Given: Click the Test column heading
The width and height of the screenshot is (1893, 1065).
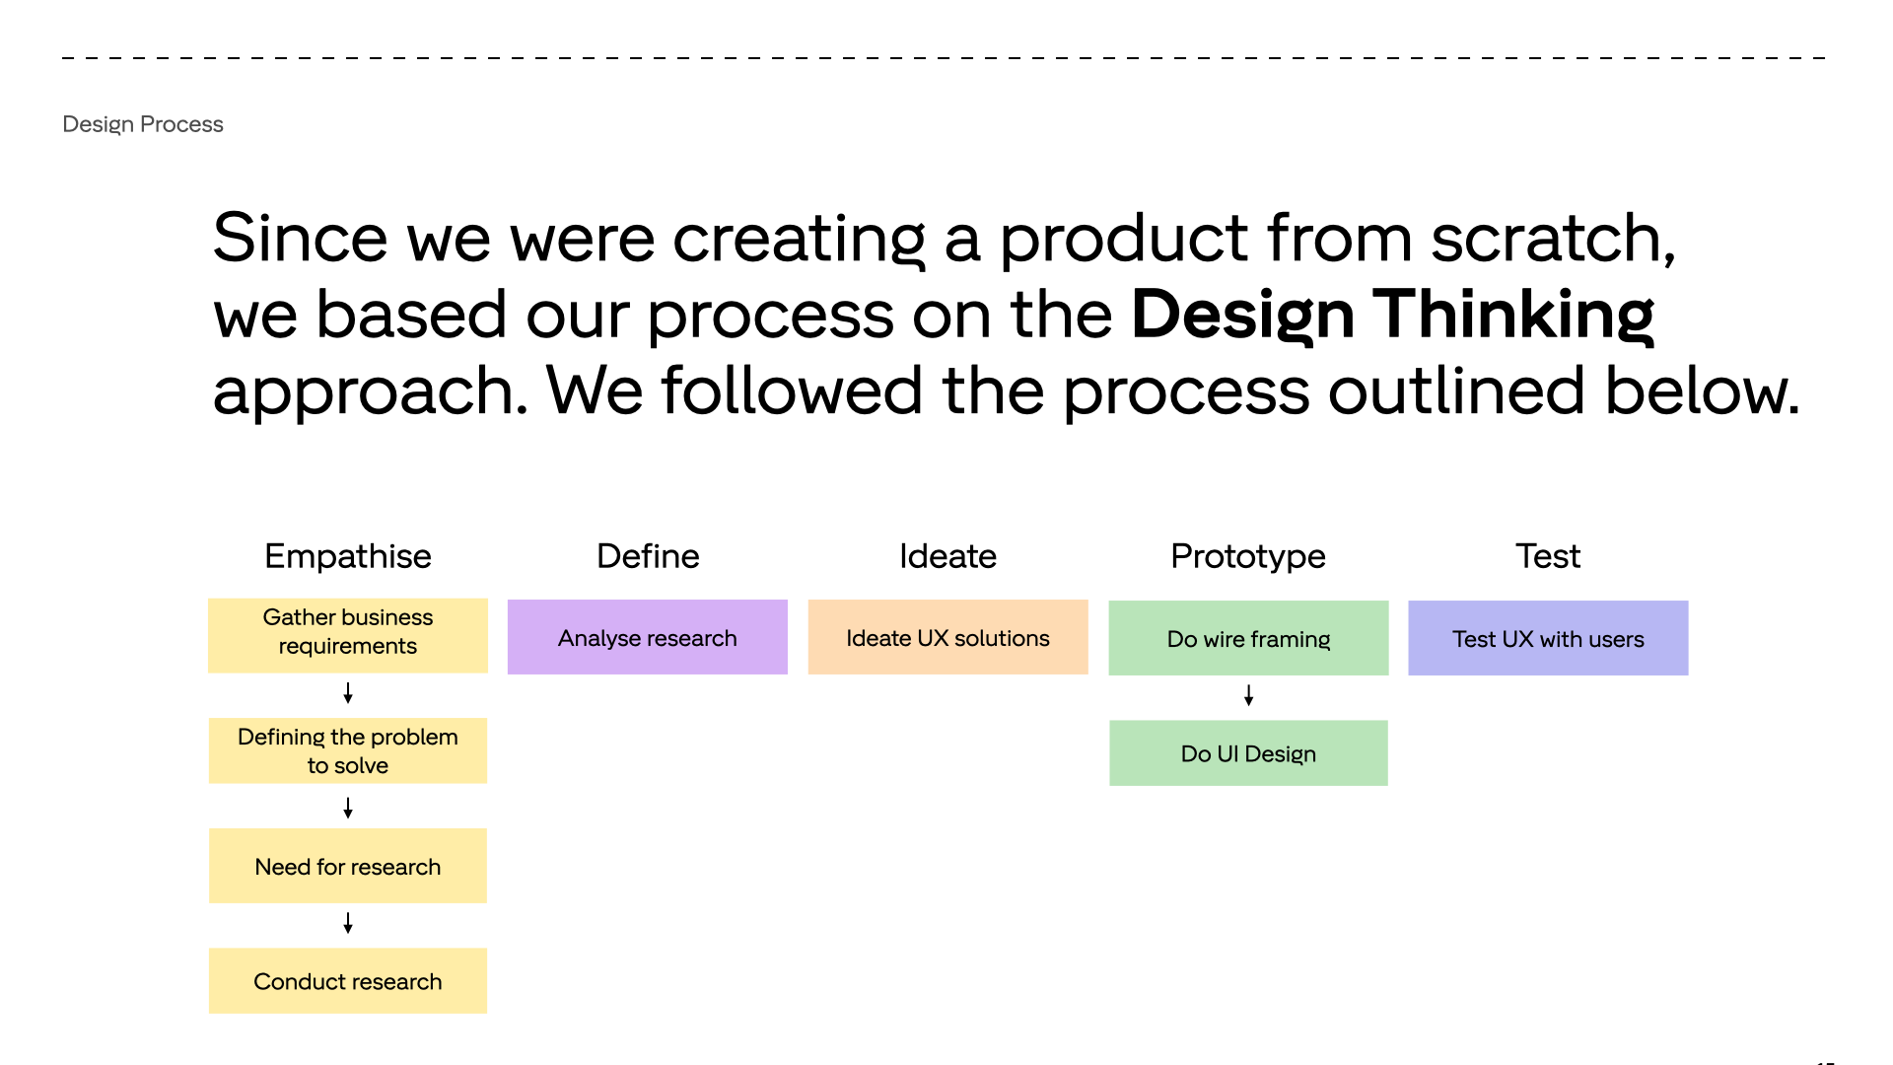Looking at the screenshot, I should 1548,556.
